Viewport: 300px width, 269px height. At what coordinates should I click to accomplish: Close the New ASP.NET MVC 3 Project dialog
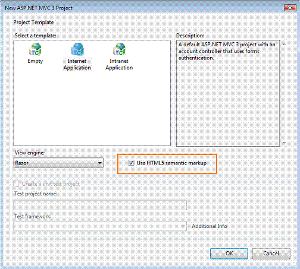tap(290, 8)
